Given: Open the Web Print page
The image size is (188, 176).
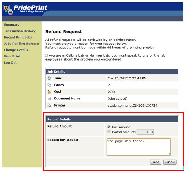Looking at the screenshot, I should tap(12, 56).
